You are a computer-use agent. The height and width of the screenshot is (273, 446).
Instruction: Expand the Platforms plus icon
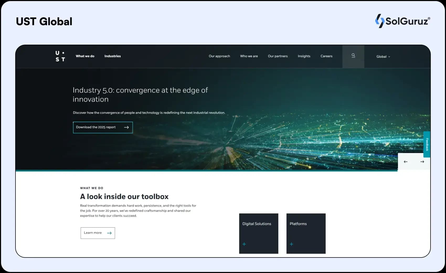point(291,244)
